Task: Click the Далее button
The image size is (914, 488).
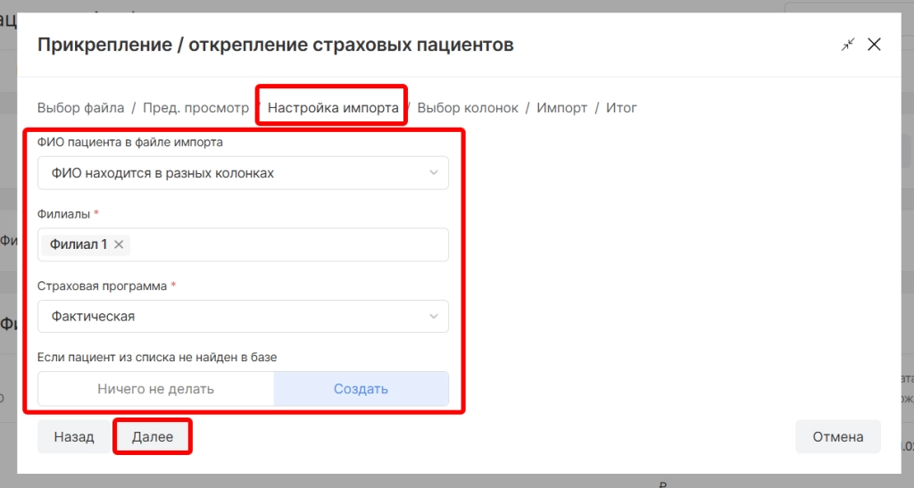Action: 153,437
